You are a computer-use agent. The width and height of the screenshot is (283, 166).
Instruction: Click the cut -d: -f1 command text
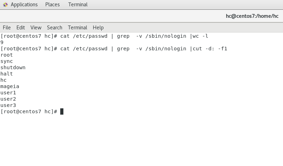210,49
